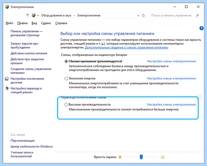Select the Сбалансированная power plan radio button
Screen dimensions: 207x166
point(66,61)
